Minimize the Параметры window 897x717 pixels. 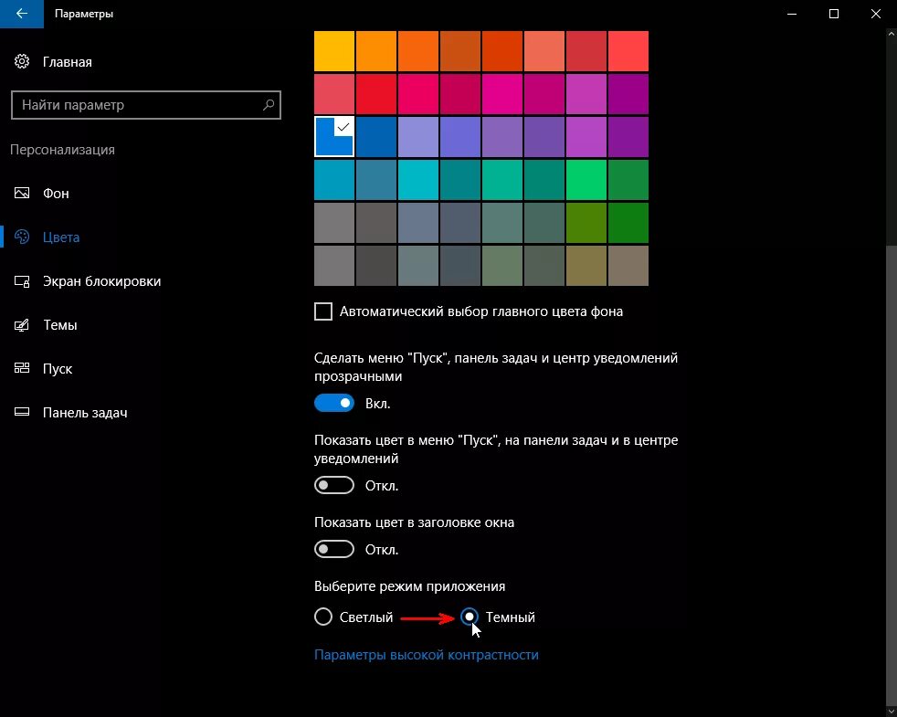792,14
